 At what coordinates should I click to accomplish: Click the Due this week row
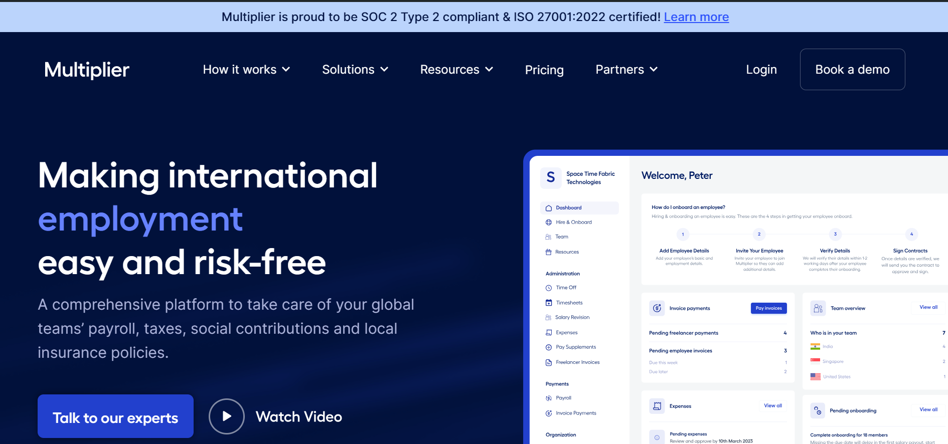tap(718, 362)
